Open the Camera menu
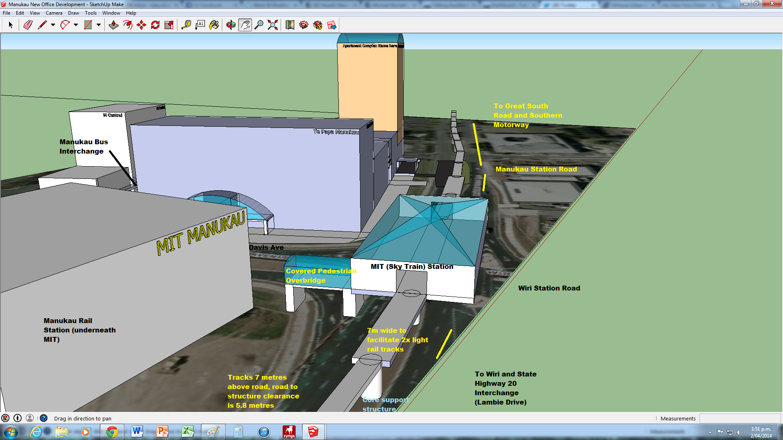This screenshot has height=440, width=783. tap(54, 13)
